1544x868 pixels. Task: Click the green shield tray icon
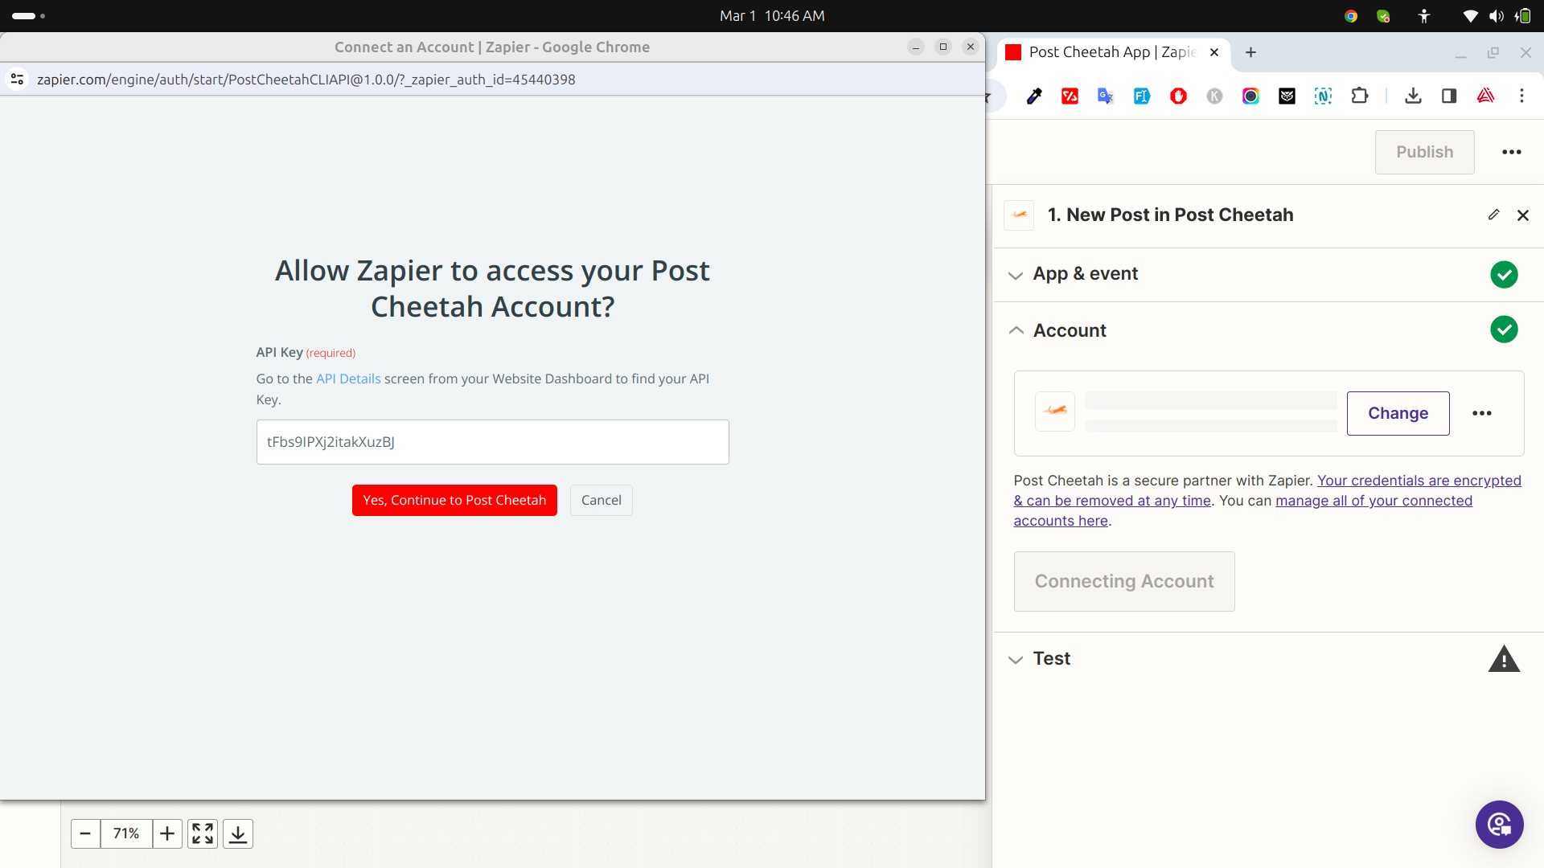click(x=1383, y=16)
